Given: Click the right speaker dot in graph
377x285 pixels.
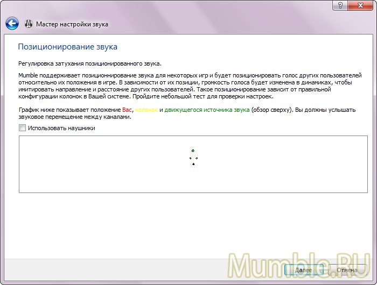Looking at the screenshot, I should pos(197,158).
